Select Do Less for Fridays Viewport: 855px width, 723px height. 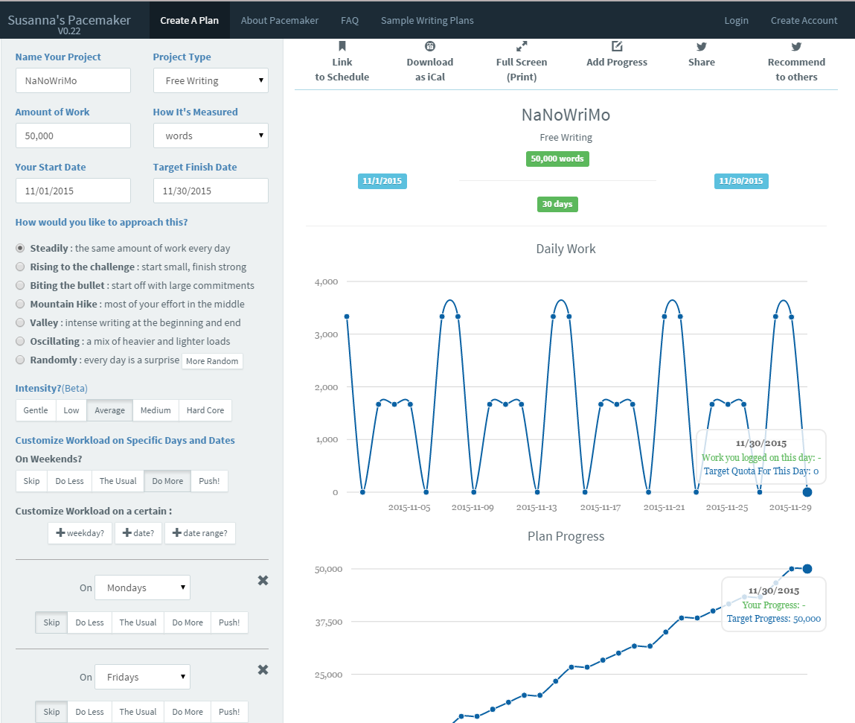pos(89,712)
